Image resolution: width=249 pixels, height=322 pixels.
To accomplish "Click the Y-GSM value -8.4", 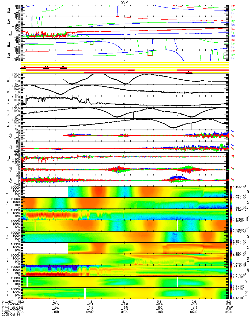I will [159, 307].
